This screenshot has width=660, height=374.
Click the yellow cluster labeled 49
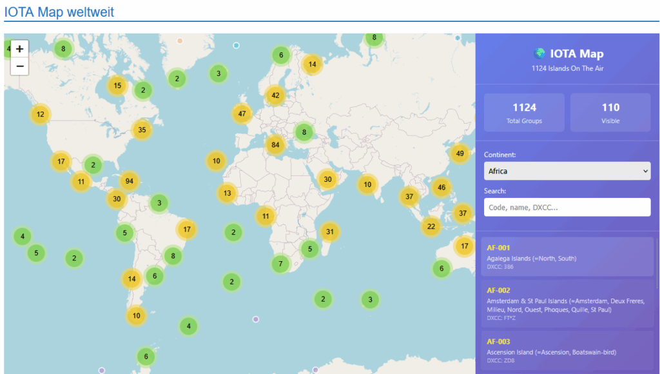460,153
